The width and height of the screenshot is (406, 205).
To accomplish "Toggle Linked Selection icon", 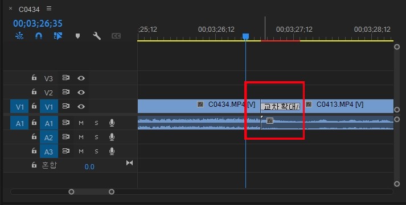I will tap(58, 36).
